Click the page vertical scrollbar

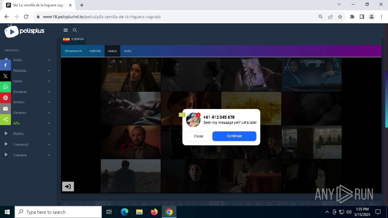pos(386,99)
